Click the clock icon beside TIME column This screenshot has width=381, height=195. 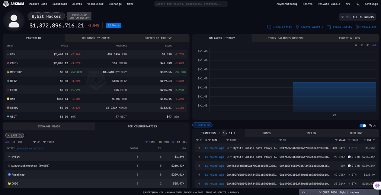click(206, 140)
